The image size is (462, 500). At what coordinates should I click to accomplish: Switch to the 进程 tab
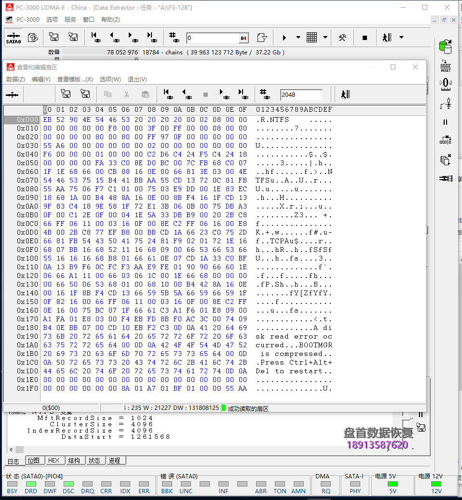click(x=115, y=461)
